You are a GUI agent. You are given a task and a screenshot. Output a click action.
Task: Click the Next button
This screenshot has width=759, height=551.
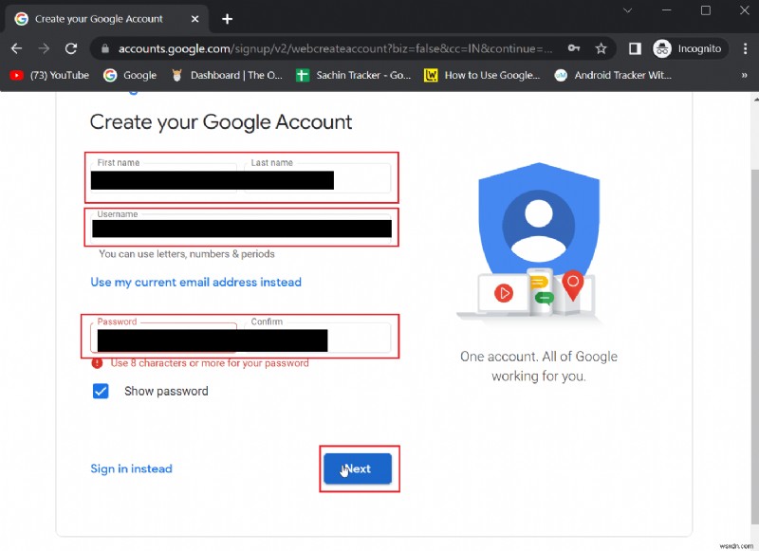(358, 468)
